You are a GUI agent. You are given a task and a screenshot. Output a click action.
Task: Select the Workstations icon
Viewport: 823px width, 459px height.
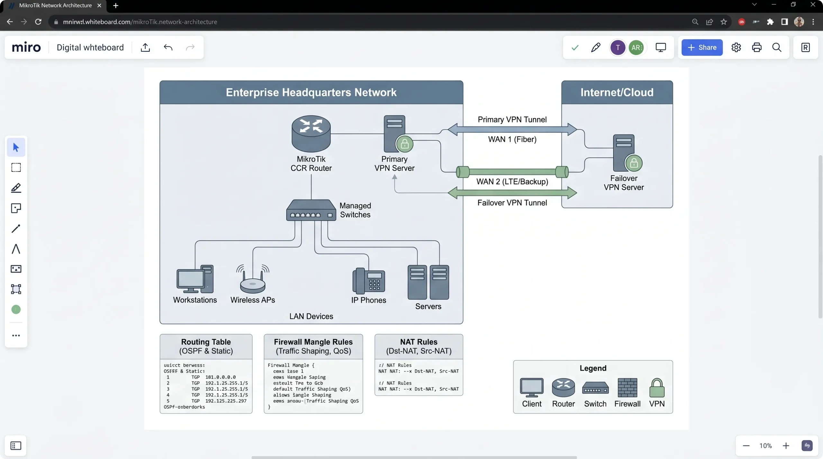[195, 279]
